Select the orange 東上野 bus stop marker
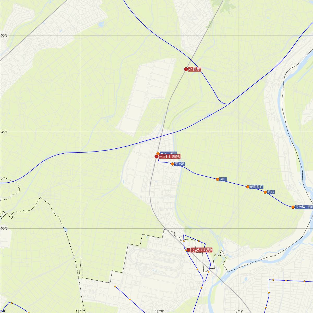 (172, 164)
